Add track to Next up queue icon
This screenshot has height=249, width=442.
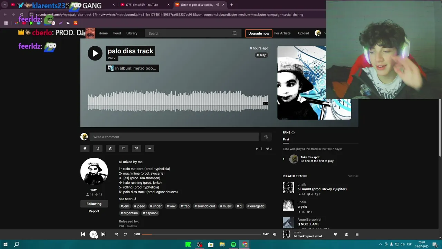tap(136, 148)
